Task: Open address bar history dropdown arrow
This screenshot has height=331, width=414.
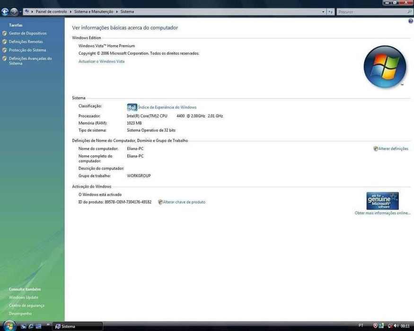Action: point(323,12)
